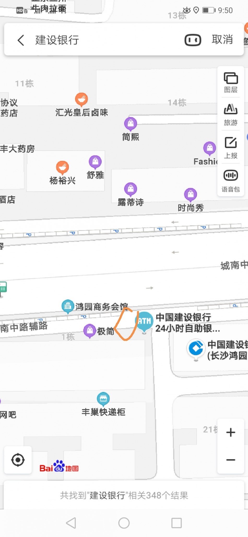Tap the back arrow in search bar
This screenshot has height=537, width=248.
coord(21,40)
